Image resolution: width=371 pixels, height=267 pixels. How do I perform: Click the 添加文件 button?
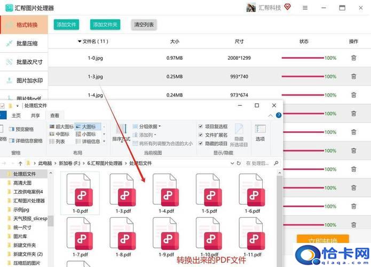tap(66, 25)
